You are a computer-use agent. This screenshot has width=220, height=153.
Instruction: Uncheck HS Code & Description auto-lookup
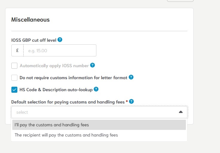click(x=14, y=89)
